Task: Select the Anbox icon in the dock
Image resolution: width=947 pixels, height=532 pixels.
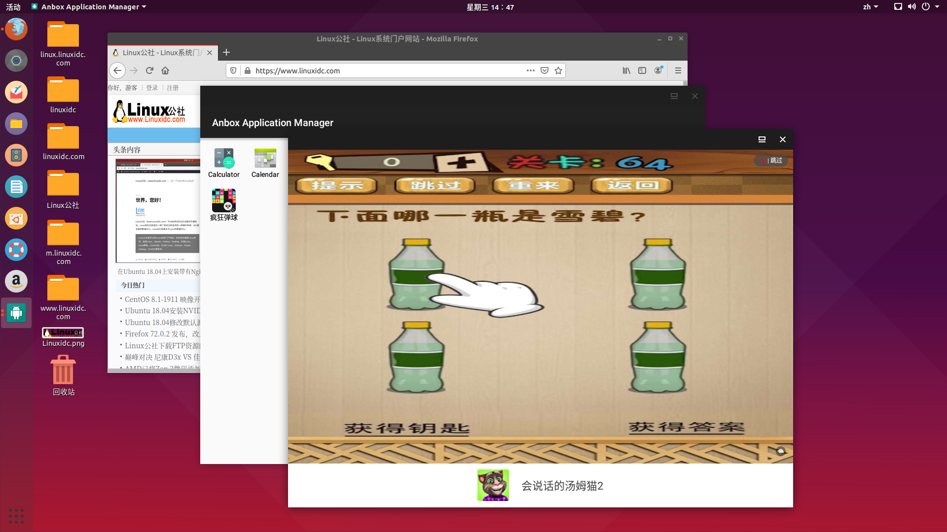Action: (x=16, y=313)
